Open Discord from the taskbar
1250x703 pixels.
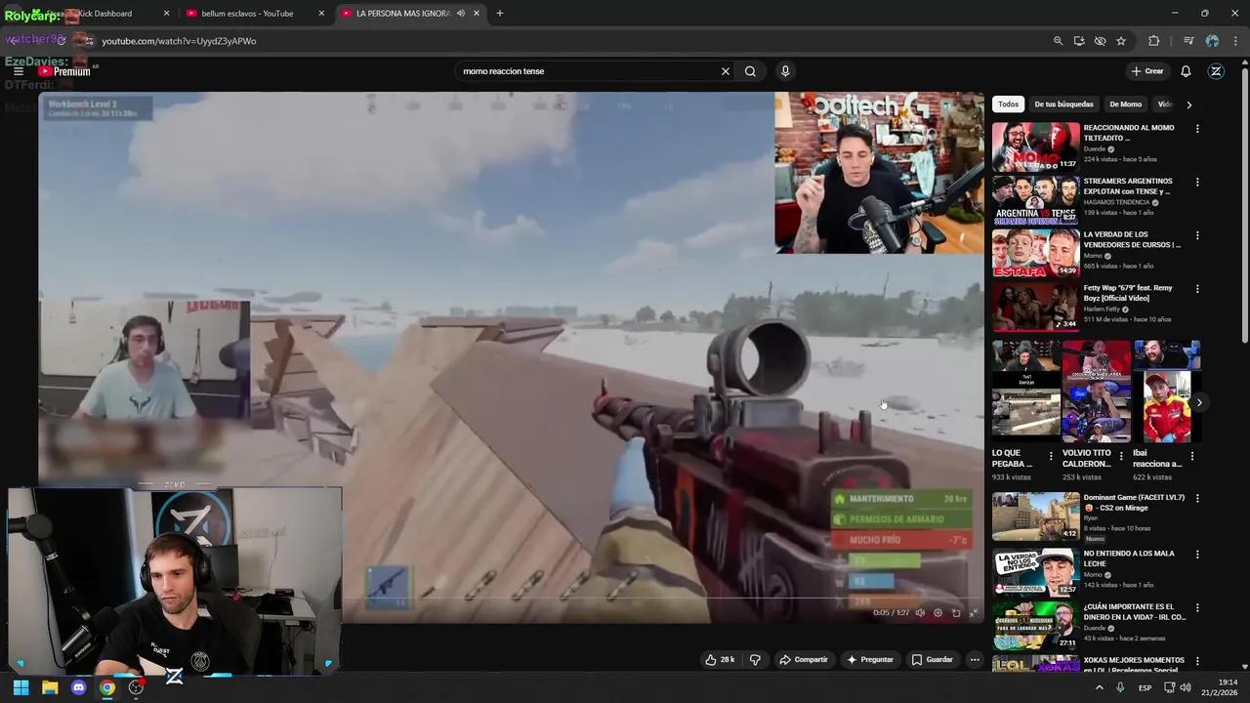[79, 687]
